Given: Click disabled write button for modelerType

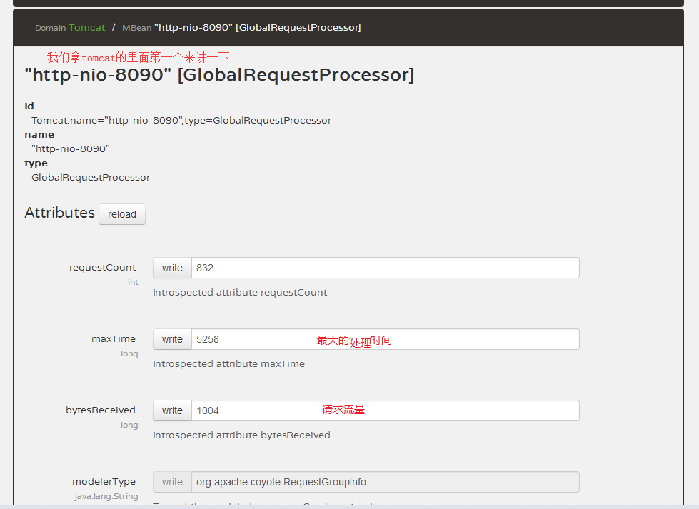Looking at the screenshot, I should (172, 482).
